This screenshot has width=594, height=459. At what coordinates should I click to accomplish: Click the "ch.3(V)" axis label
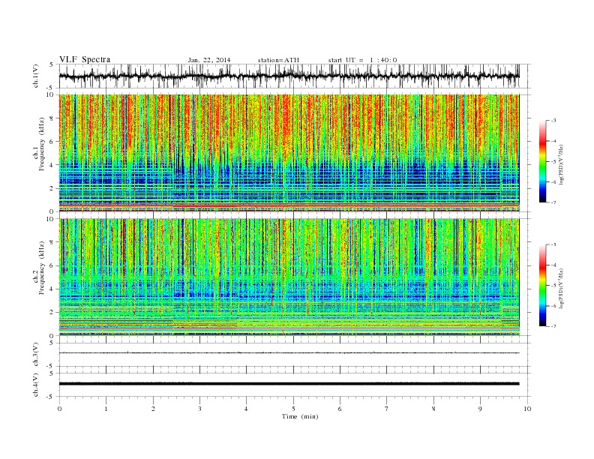pyautogui.click(x=36, y=355)
